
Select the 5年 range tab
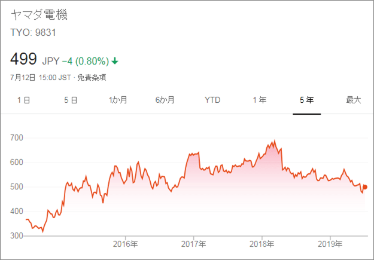click(307, 100)
